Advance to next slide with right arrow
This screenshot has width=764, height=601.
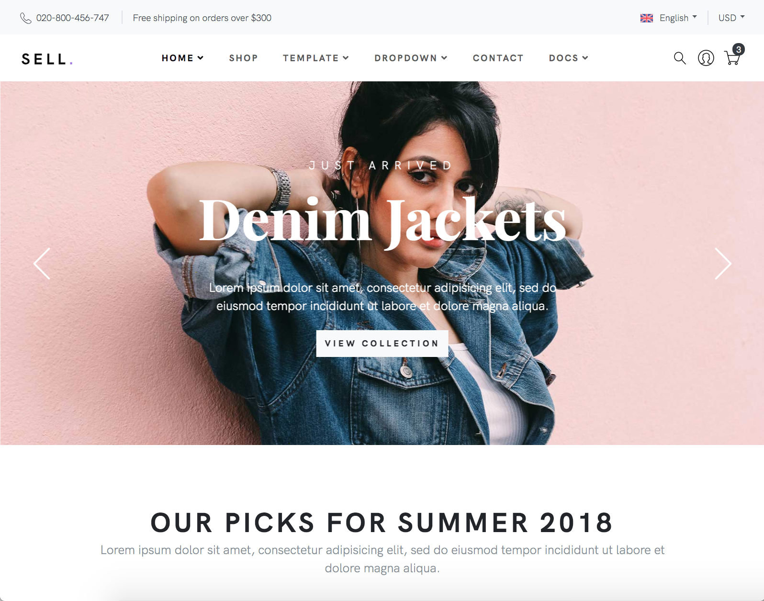click(x=723, y=264)
